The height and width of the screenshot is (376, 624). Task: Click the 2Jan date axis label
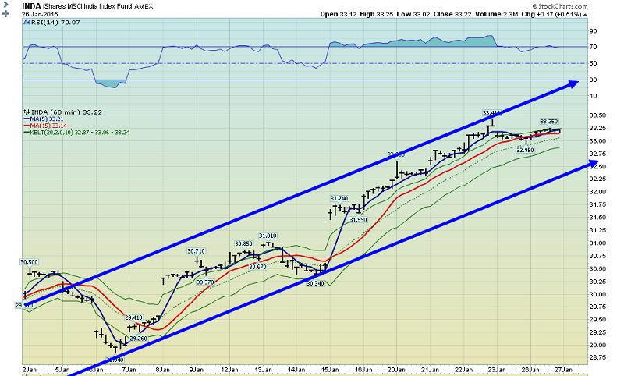click(x=30, y=370)
